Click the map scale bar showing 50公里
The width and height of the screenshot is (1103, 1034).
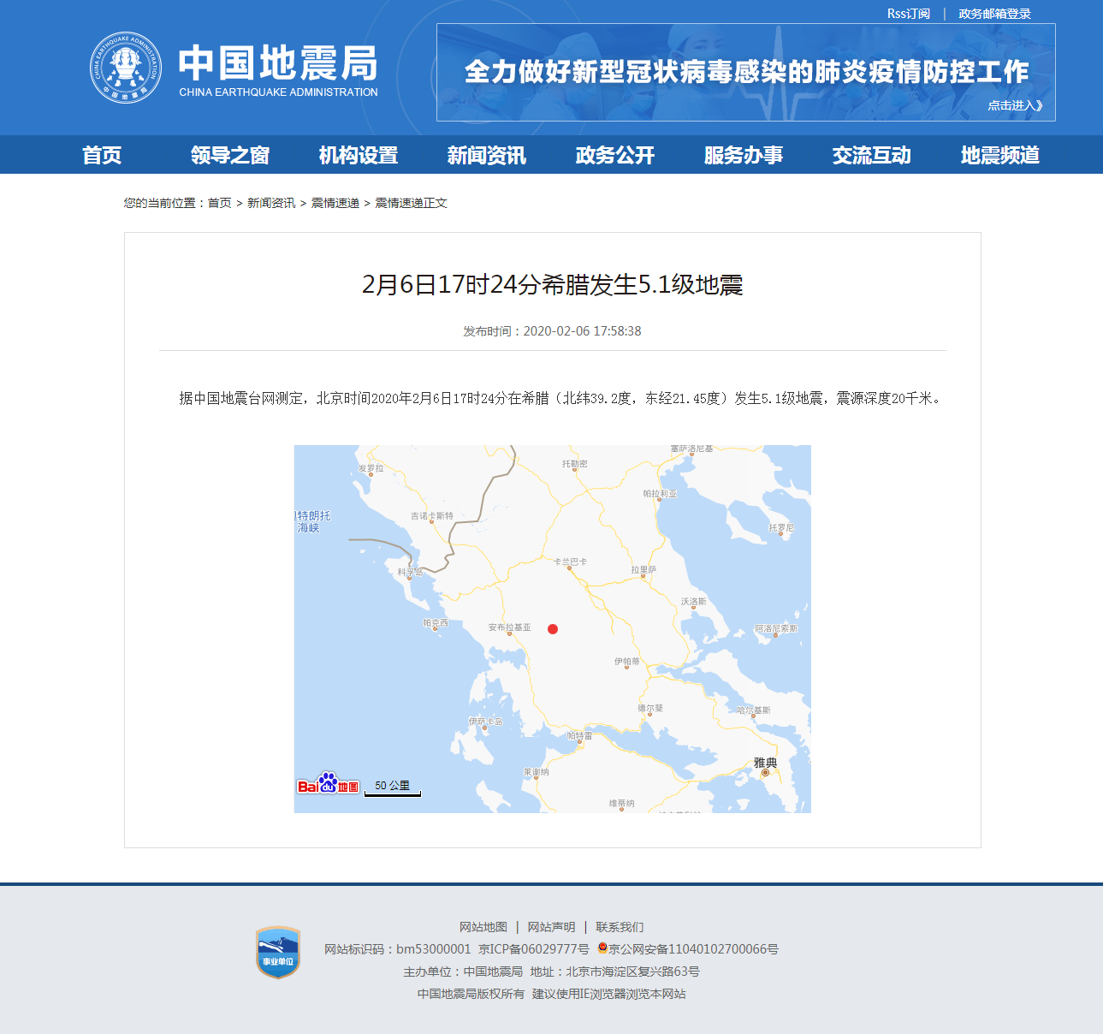pos(393,787)
